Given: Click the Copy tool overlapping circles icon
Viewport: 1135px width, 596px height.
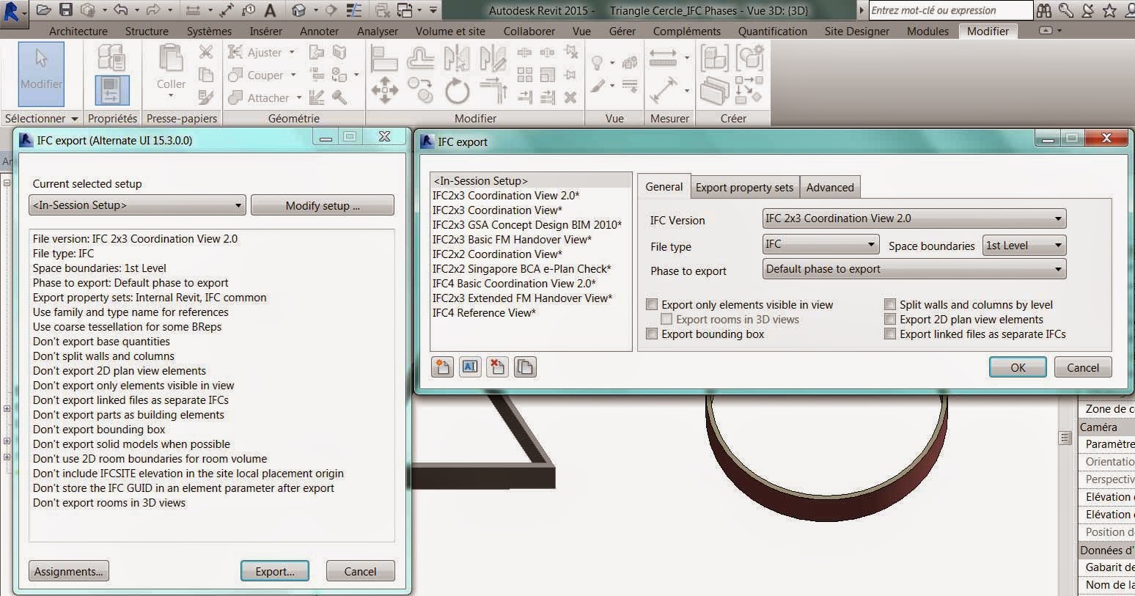Looking at the screenshot, I should (420, 91).
